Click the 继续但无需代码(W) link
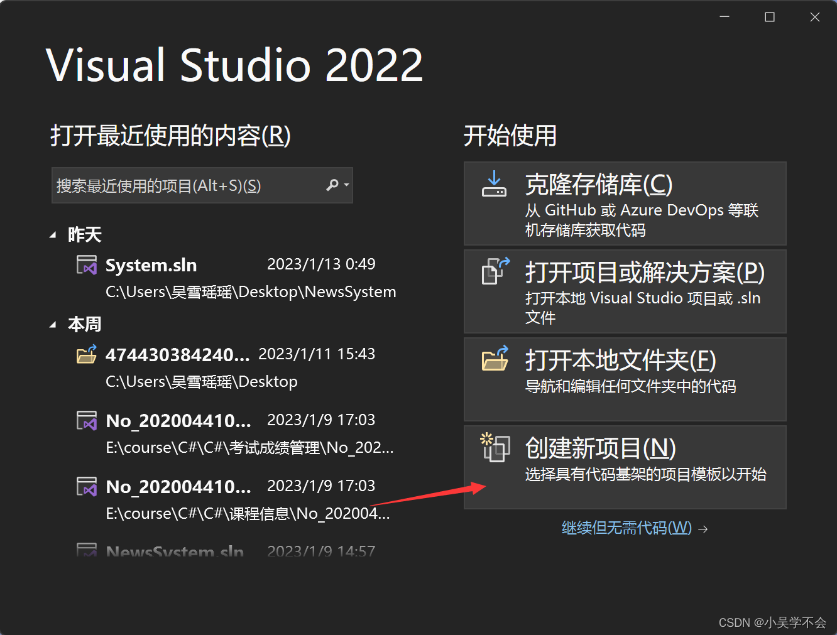 [626, 528]
